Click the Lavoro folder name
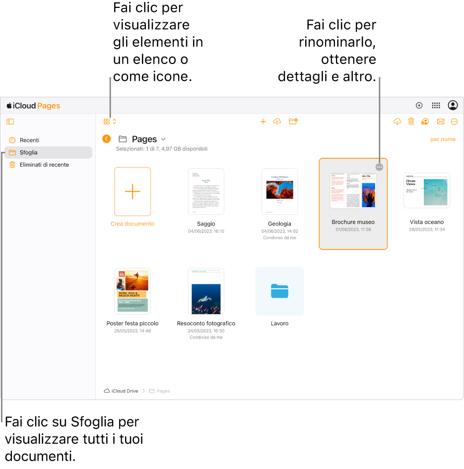 [280, 323]
